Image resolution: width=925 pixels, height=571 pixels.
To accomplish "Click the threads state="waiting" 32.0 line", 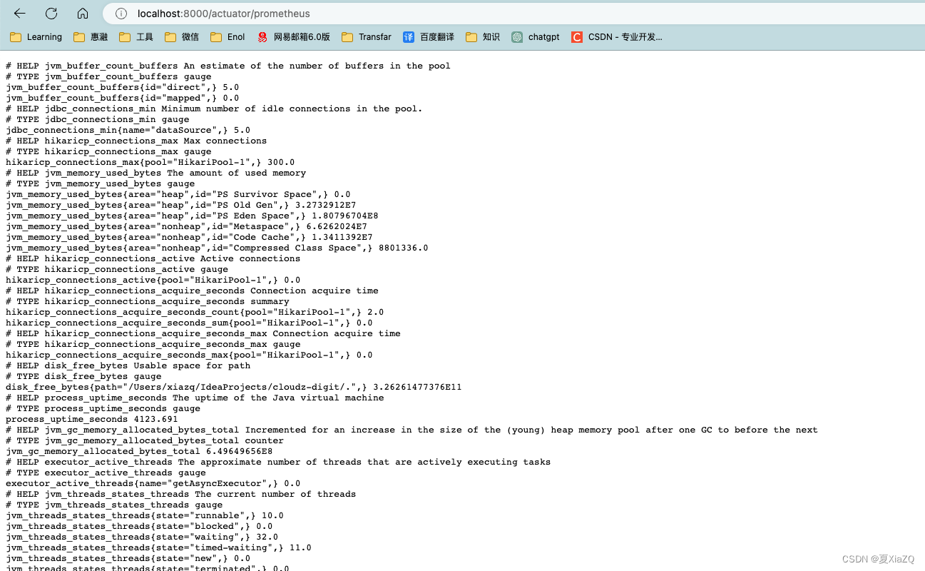I will click(142, 537).
